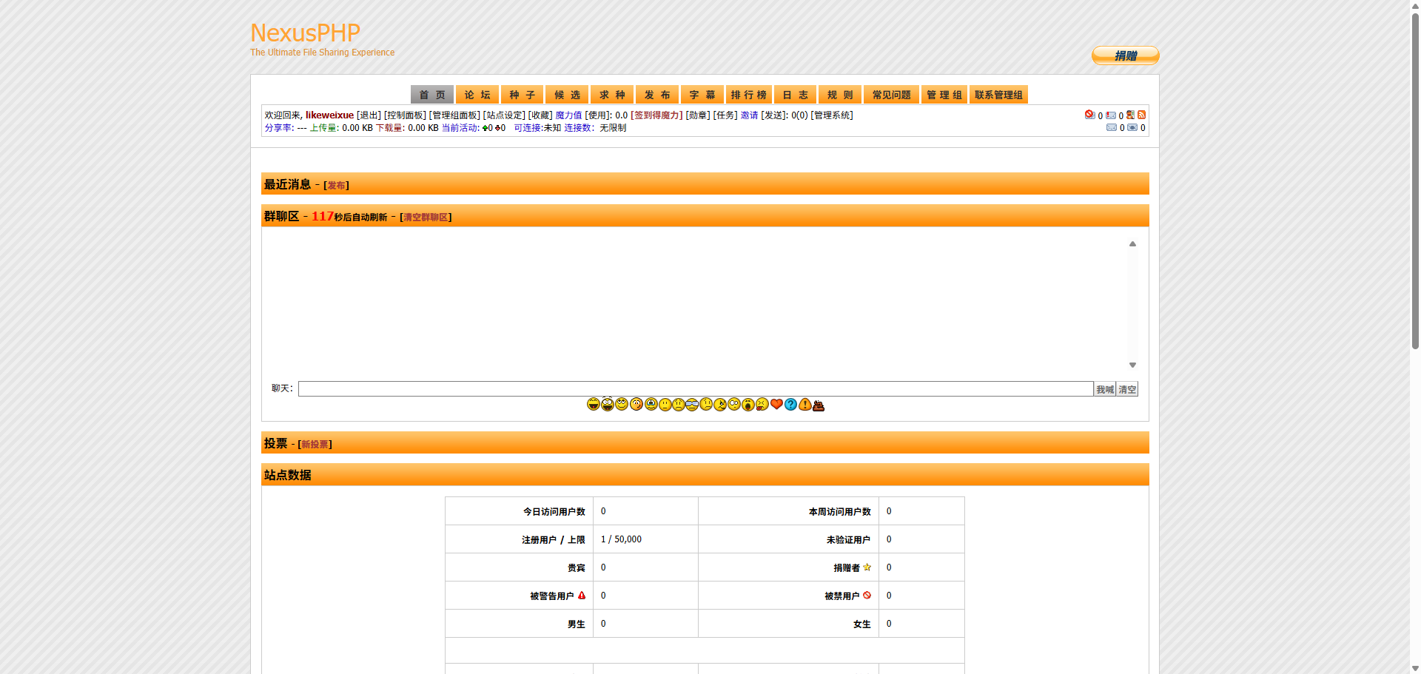Open the 控制面板 control panel link
1421x674 pixels.
click(405, 115)
